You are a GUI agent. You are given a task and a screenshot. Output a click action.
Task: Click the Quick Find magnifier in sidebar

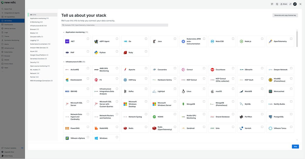(x=3, y=9)
